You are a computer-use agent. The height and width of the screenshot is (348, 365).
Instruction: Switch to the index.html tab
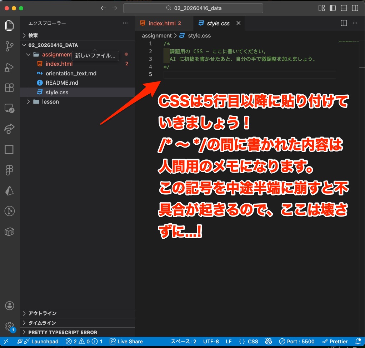click(164, 23)
